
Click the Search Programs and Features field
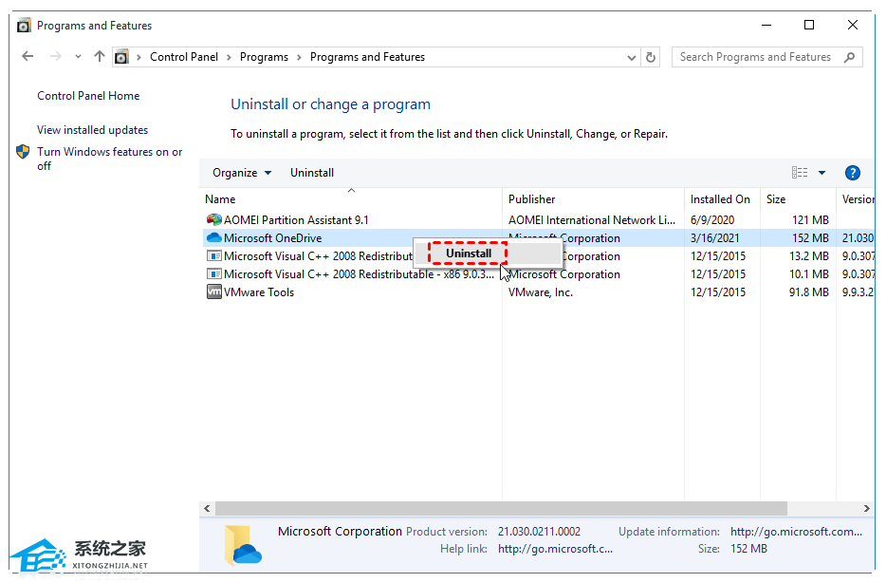[755, 57]
